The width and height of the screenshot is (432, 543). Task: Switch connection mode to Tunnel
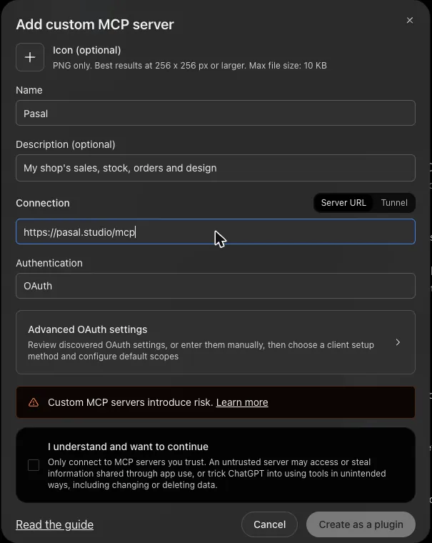coord(394,203)
